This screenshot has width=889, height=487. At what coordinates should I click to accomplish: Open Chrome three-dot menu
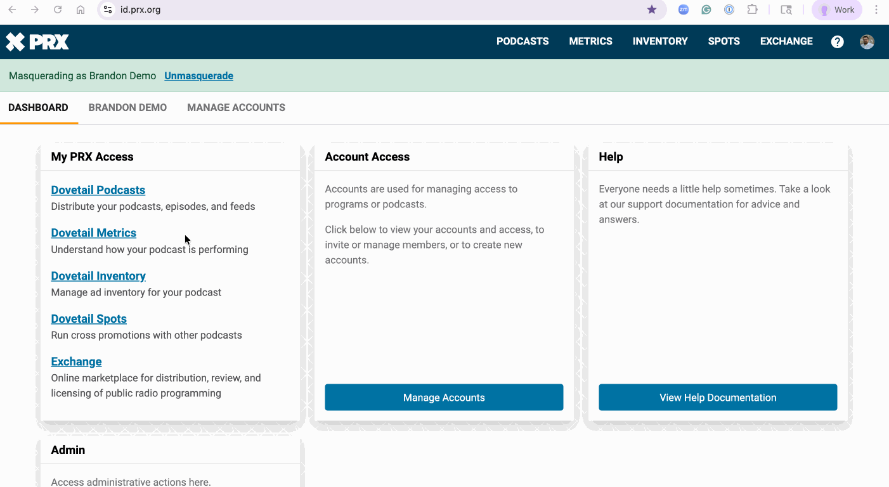pyautogui.click(x=876, y=10)
